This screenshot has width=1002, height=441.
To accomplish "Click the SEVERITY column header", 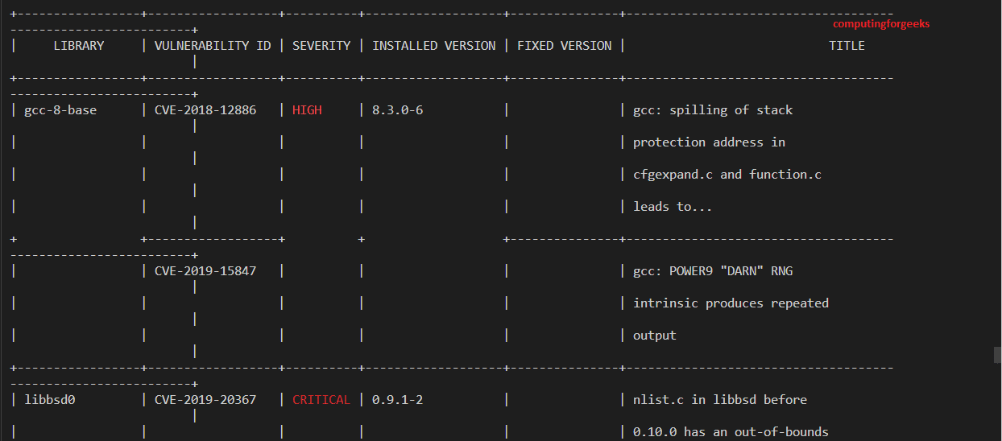I will coord(321,46).
